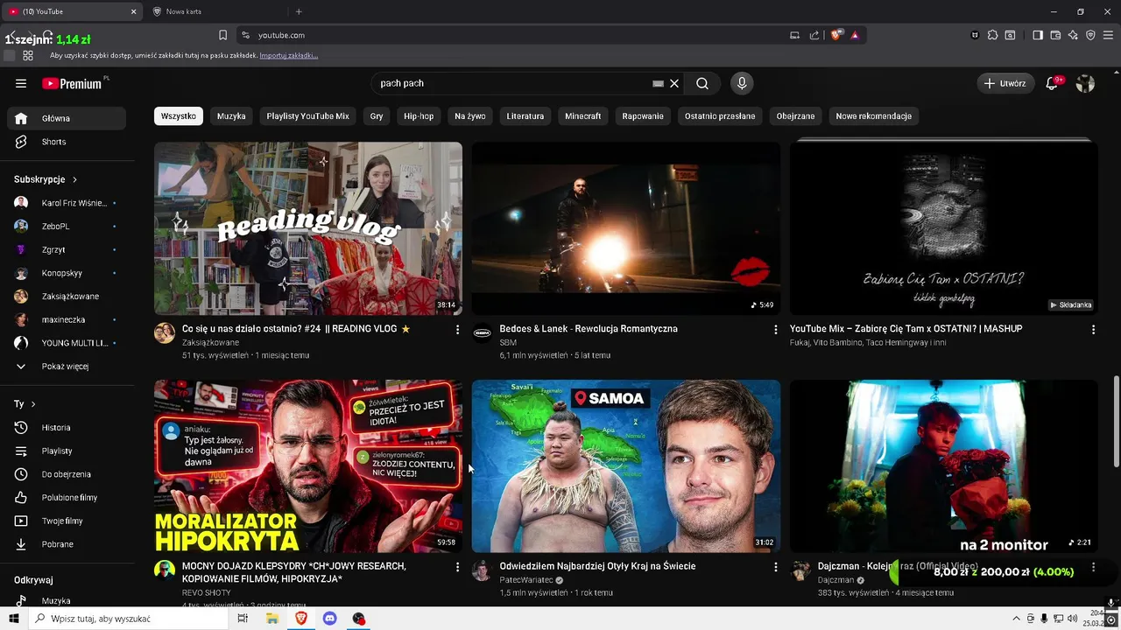Click the Importuj zakładki link
Image resolution: width=1121 pixels, height=630 pixels.
tap(288, 55)
